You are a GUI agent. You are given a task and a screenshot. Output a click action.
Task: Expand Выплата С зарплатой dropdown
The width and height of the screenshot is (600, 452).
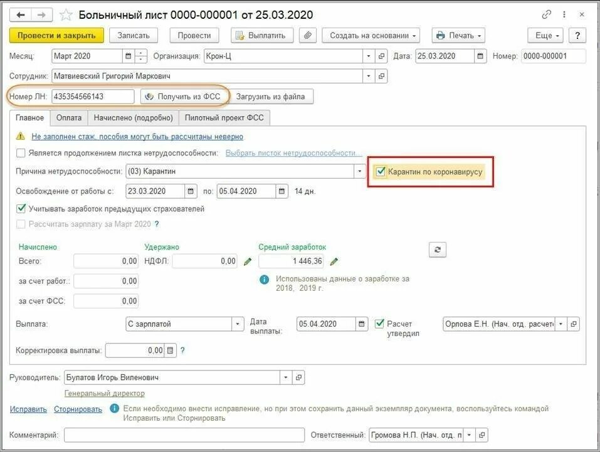(237, 324)
